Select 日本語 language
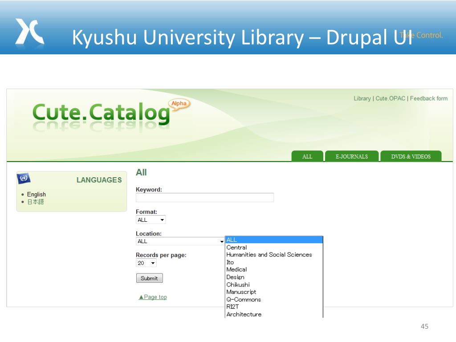The image size is (456, 342). pos(36,202)
